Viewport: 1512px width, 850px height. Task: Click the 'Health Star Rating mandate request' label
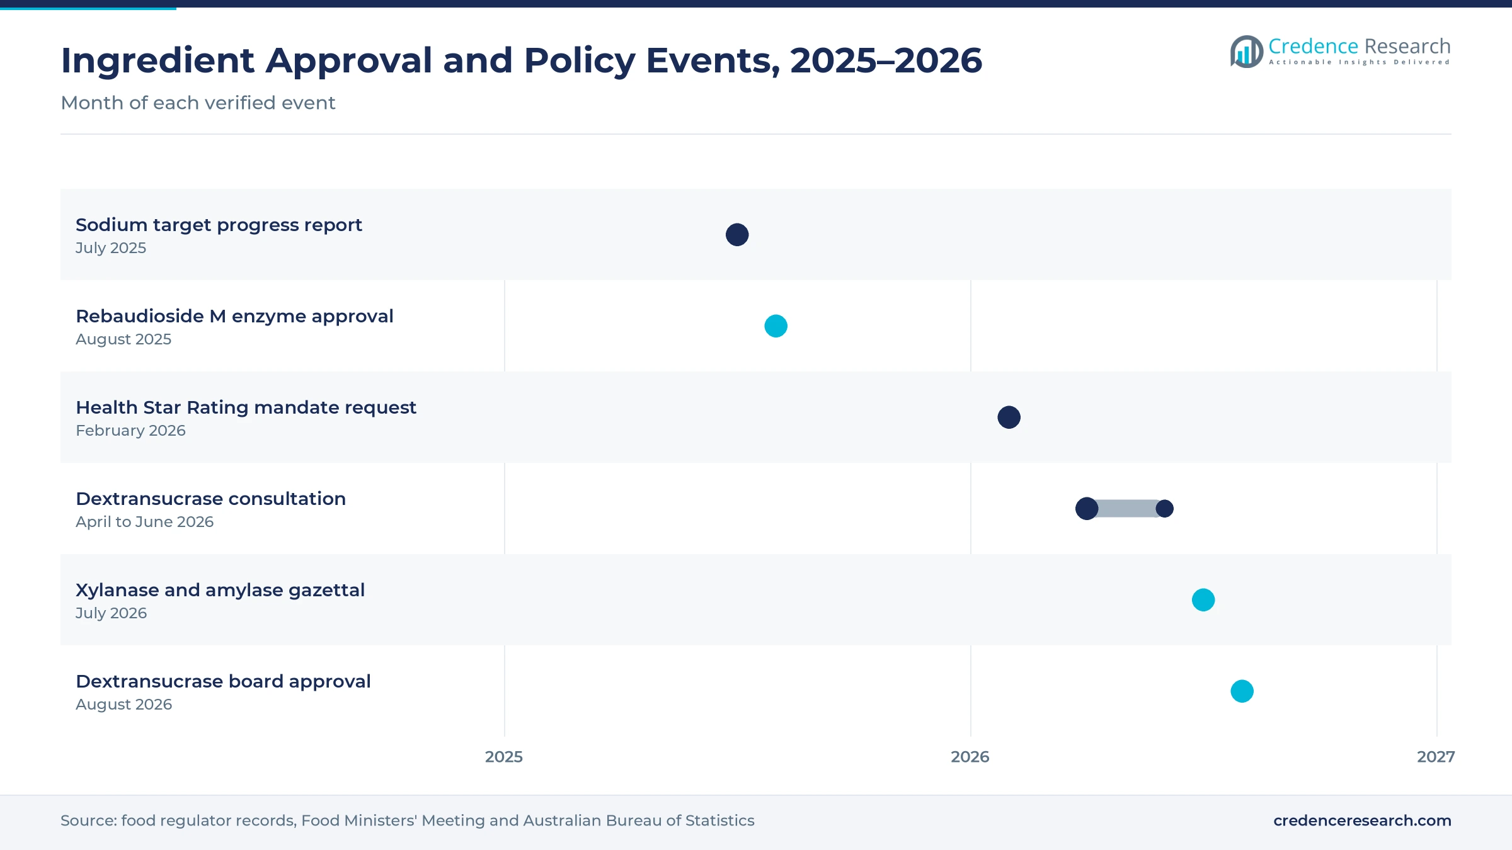point(246,407)
